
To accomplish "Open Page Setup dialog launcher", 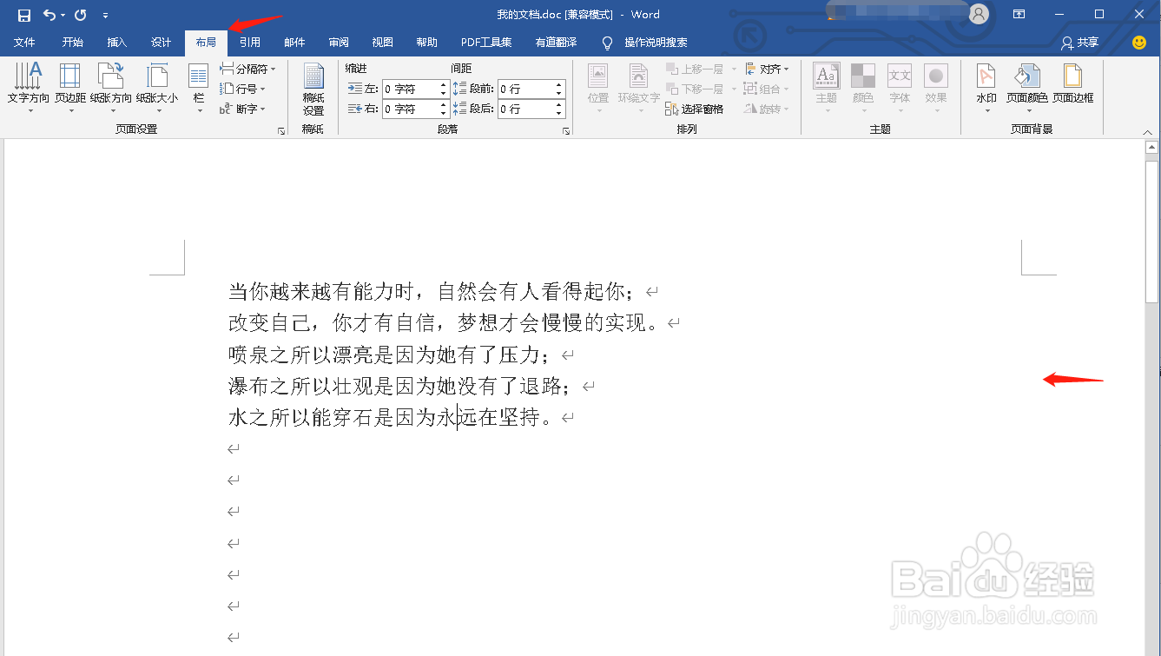I will click(281, 131).
